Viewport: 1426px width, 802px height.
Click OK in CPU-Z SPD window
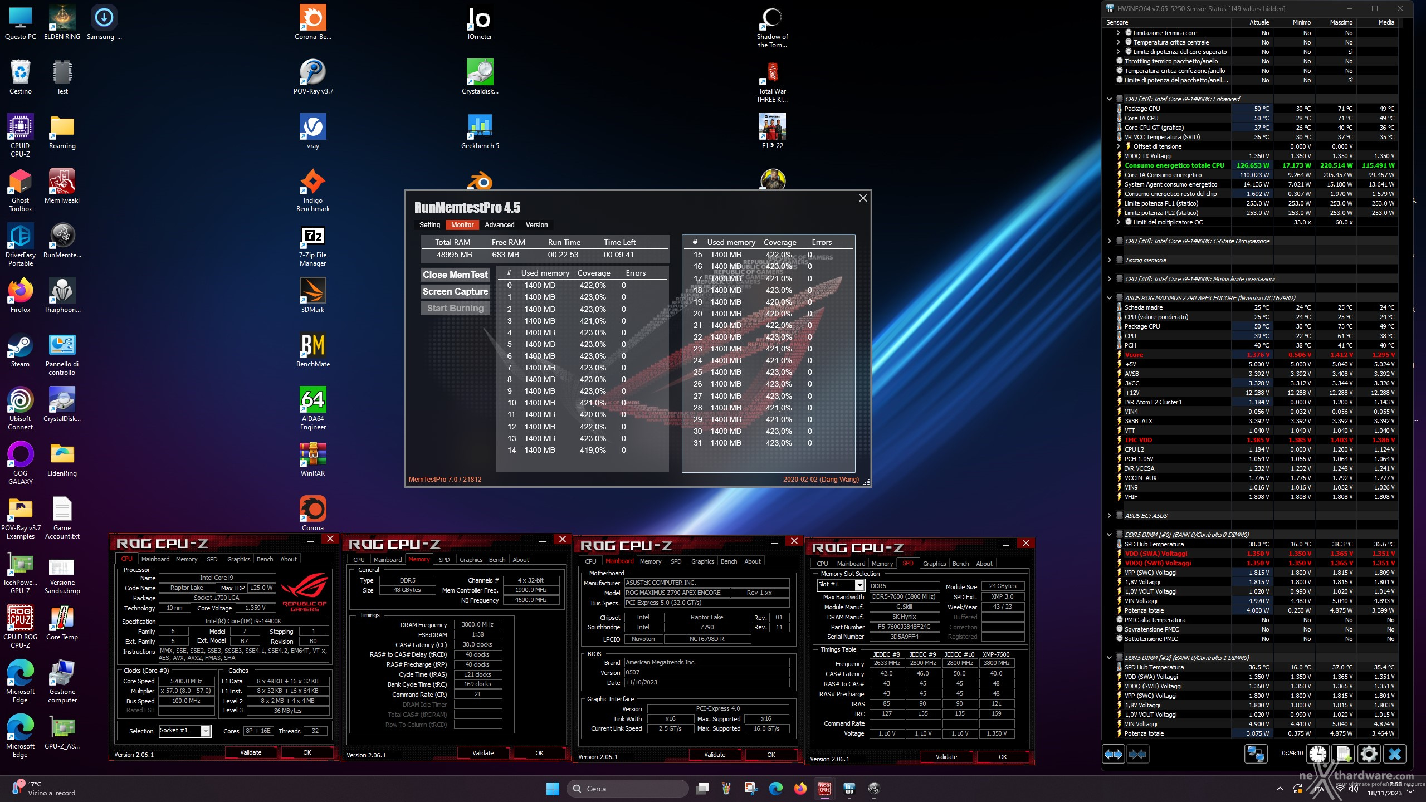pos(1003,757)
